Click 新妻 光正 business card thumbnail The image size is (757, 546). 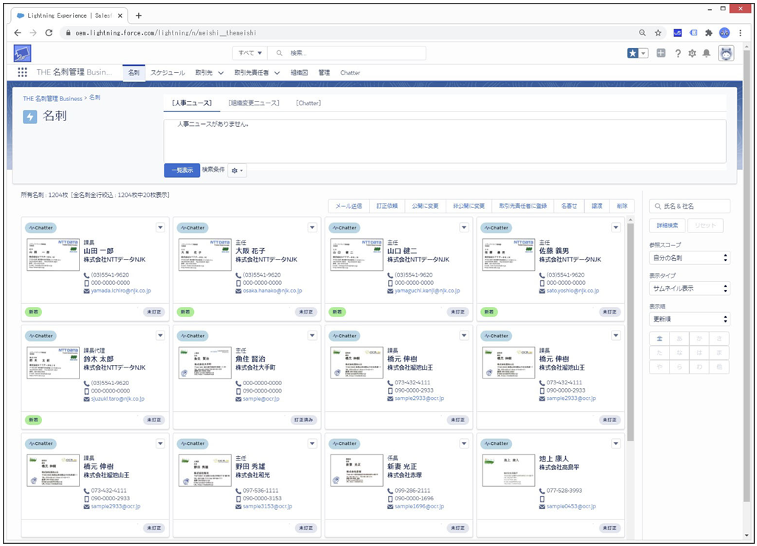[357, 470]
